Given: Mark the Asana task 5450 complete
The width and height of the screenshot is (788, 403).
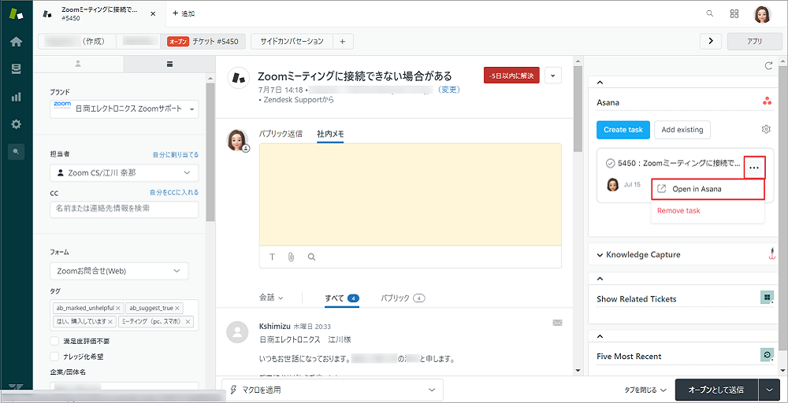Looking at the screenshot, I should pyautogui.click(x=611, y=163).
